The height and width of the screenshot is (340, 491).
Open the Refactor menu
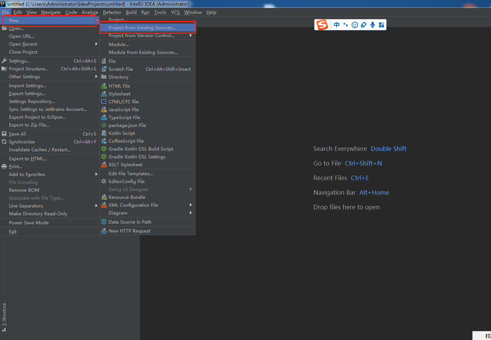coord(112,12)
